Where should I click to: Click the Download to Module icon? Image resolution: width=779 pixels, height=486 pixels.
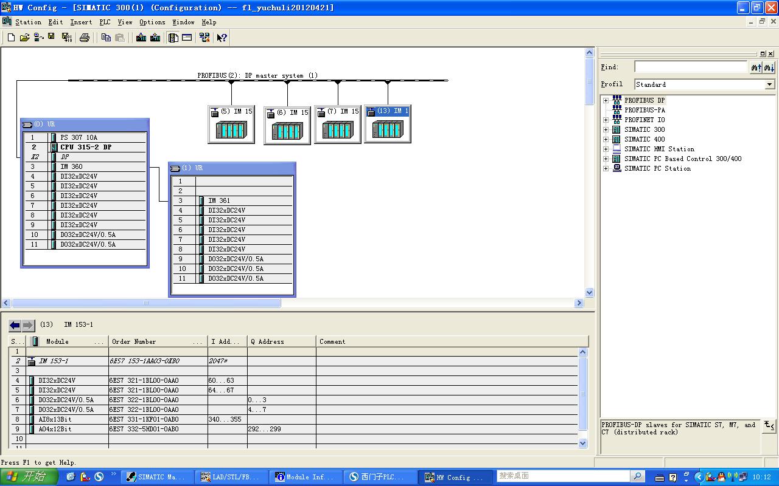[x=141, y=38]
